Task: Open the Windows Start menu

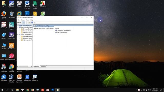Action: (x=2, y=90)
